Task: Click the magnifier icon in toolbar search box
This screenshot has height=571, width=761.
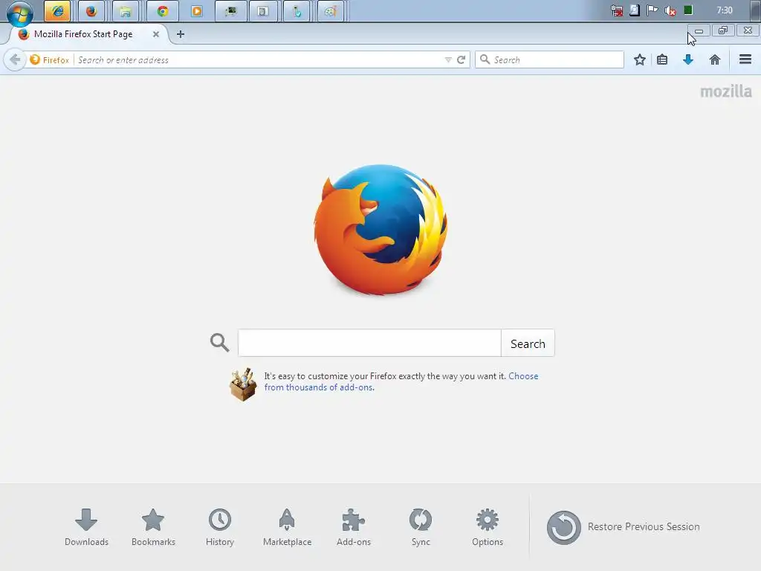Action: point(485,59)
